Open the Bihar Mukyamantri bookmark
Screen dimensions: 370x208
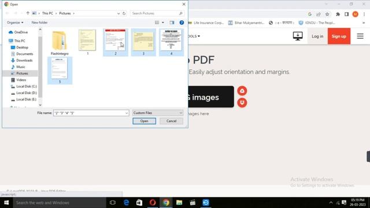247,23
